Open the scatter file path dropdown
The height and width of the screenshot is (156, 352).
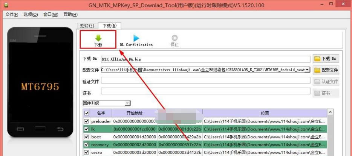pos(308,70)
